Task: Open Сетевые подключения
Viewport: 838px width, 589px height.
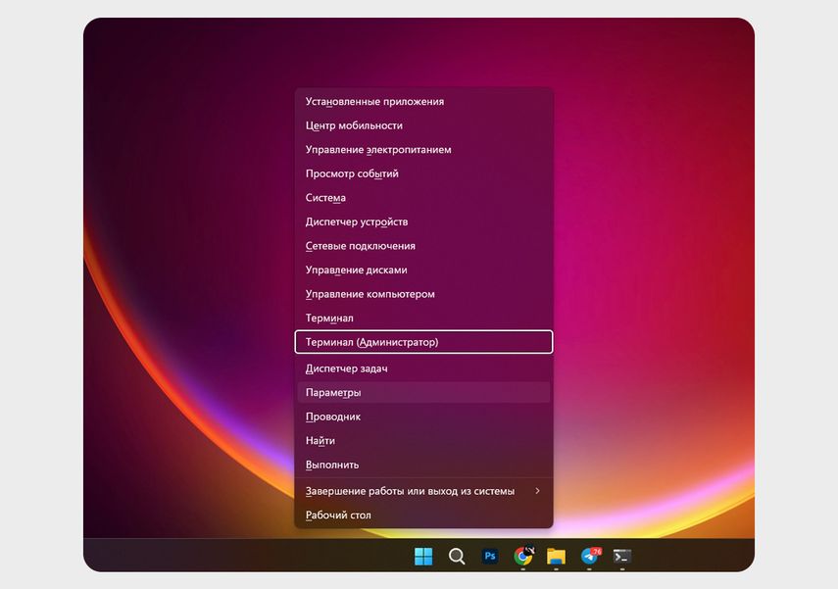Action: [423, 246]
